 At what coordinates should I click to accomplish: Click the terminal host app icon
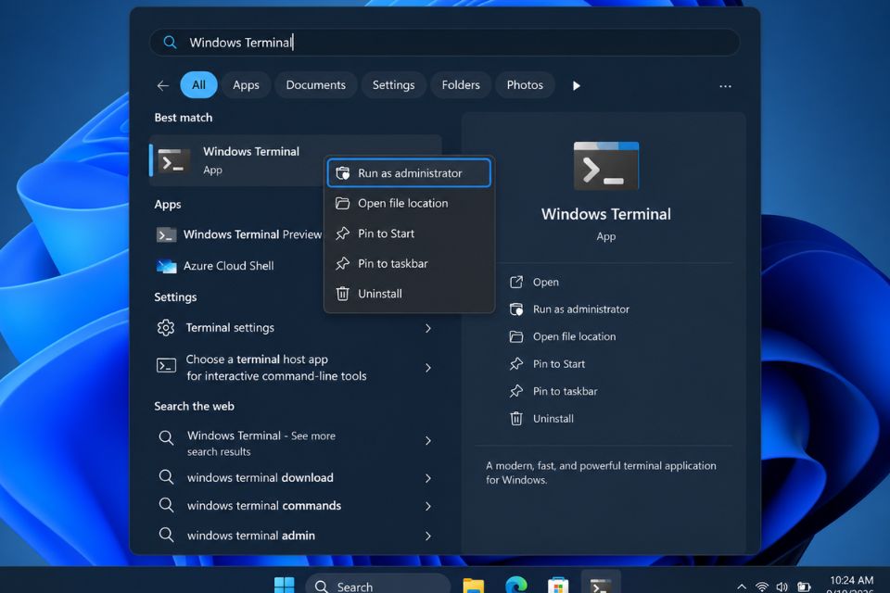pyautogui.click(x=166, y=365)
